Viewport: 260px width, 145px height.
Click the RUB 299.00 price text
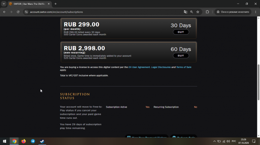[x=81, y=24]
